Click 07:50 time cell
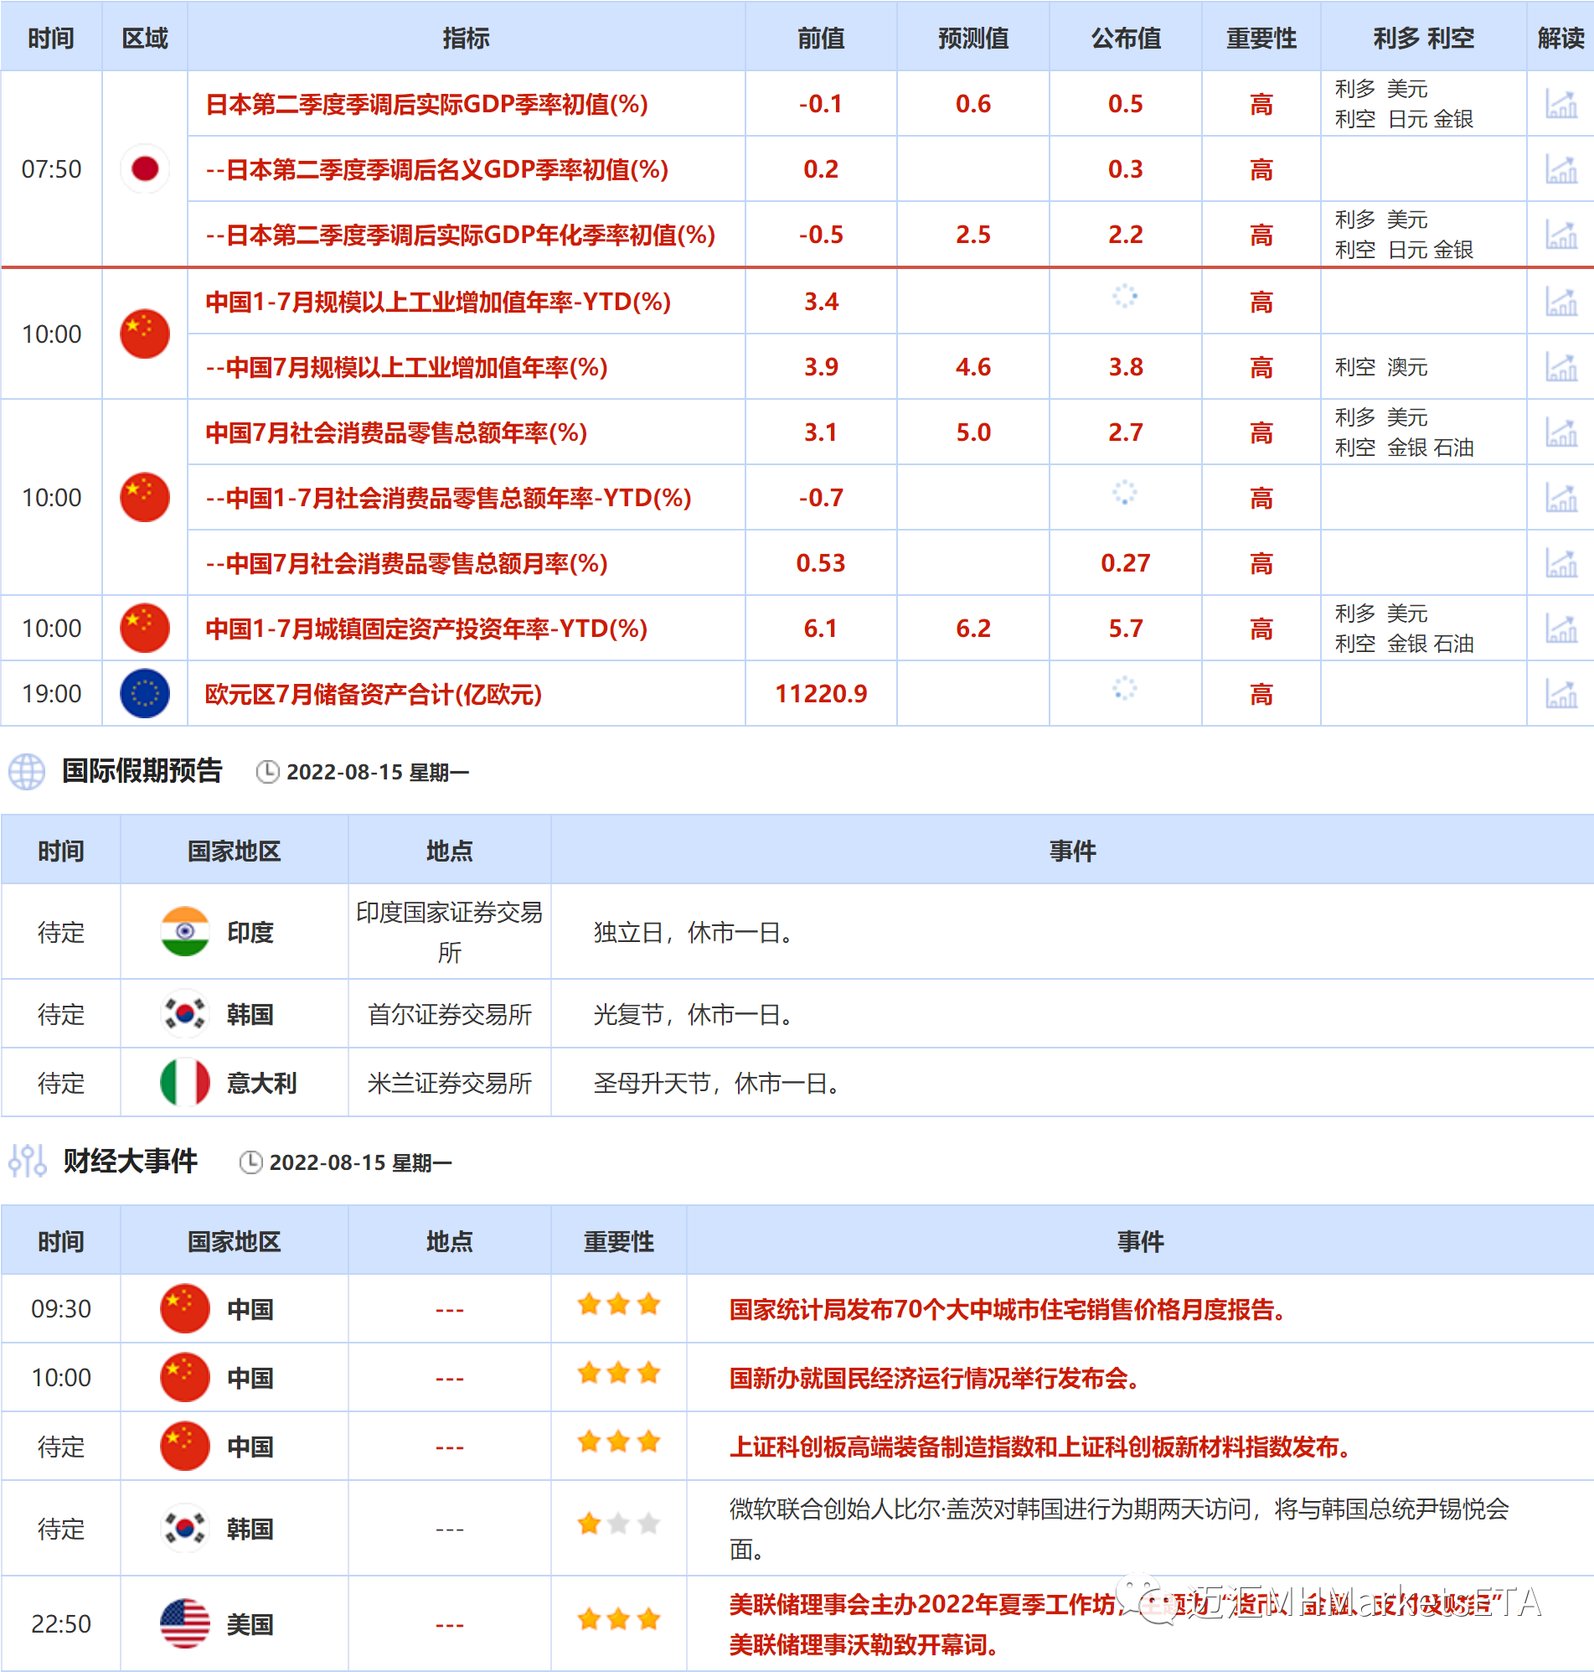Viewport: 1594px width, 1672px height. click(52, 169)
